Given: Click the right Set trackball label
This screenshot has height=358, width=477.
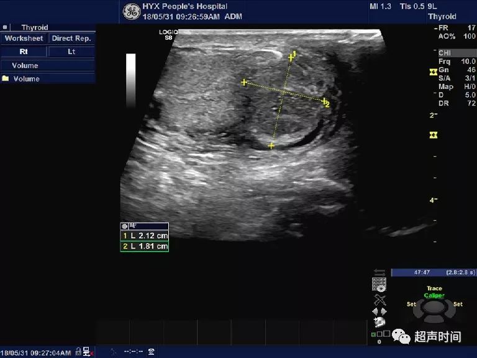Looking at the screenshot, I should pyautogui.click(x=458, y=304).
